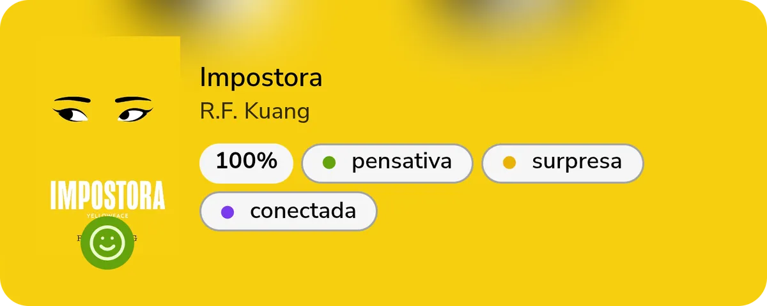The width and height of the screenshot is (767, 306).
Task: Click the small YELLOWFACE subtitle on the cover
Action: coord(107,216)
